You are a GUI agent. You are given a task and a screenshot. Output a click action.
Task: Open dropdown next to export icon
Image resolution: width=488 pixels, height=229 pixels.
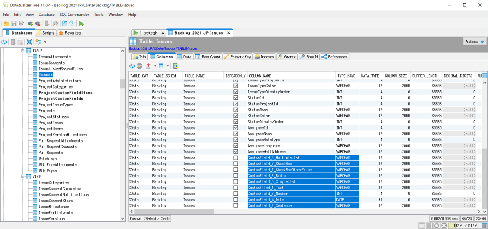pyautogui.click(x=155, y=66)
